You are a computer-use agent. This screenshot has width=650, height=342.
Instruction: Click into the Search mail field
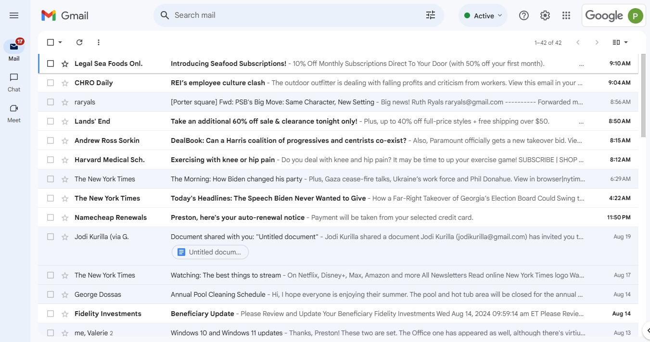point(289,15)
